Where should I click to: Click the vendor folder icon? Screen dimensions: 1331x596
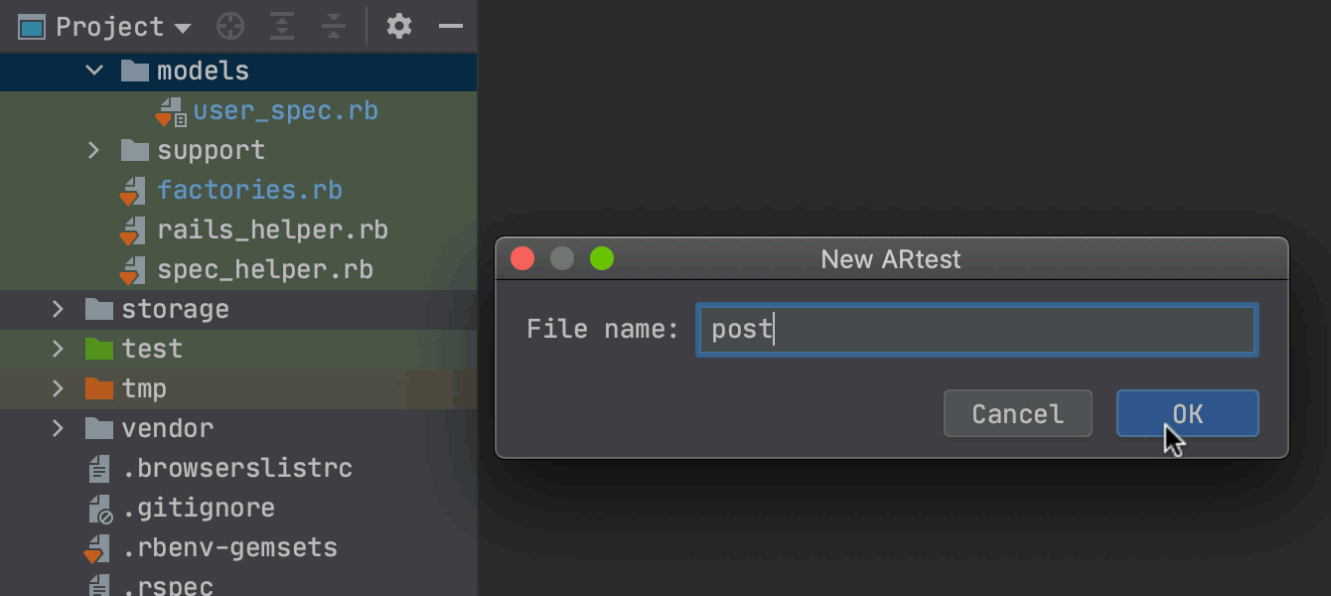tap(98, 428)
